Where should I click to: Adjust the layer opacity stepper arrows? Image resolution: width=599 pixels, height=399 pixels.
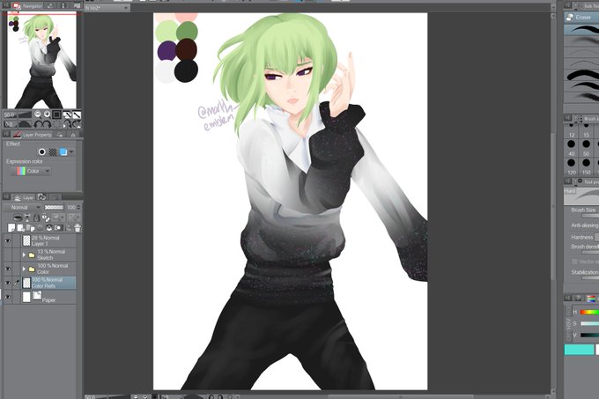pos(78,207)
